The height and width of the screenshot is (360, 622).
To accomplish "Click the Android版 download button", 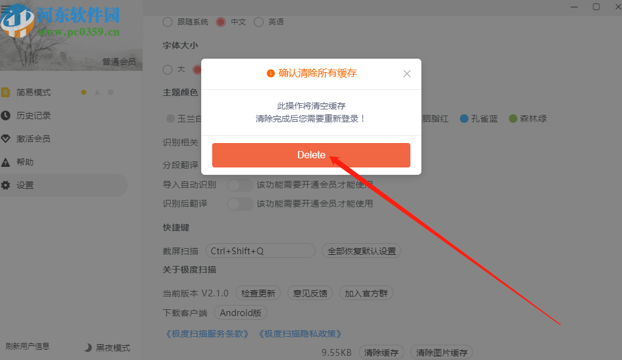I will click(240, 313).
